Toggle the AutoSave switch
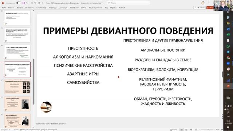 pos(19,3)
